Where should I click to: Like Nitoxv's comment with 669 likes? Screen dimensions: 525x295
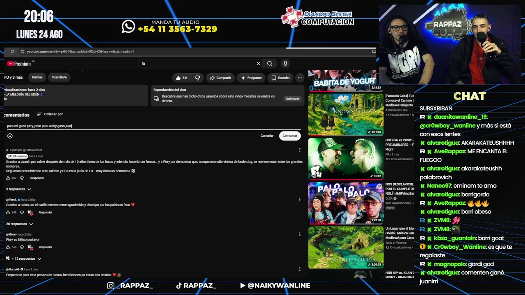point(8,247)
